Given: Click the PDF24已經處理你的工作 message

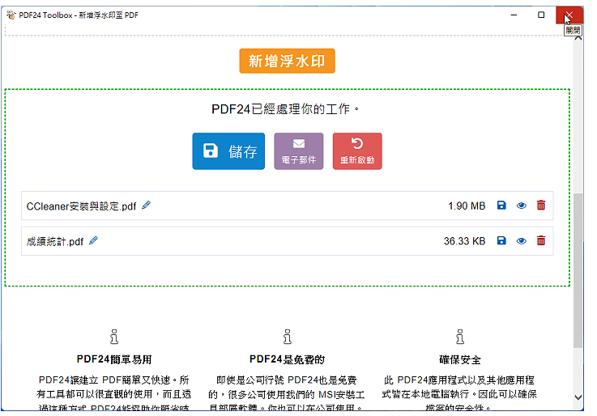Looking at the screenshot, I should point(286,109).
